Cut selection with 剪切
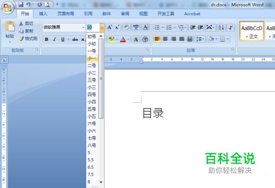The image size is (275, 188). click(x=26, y=23)
